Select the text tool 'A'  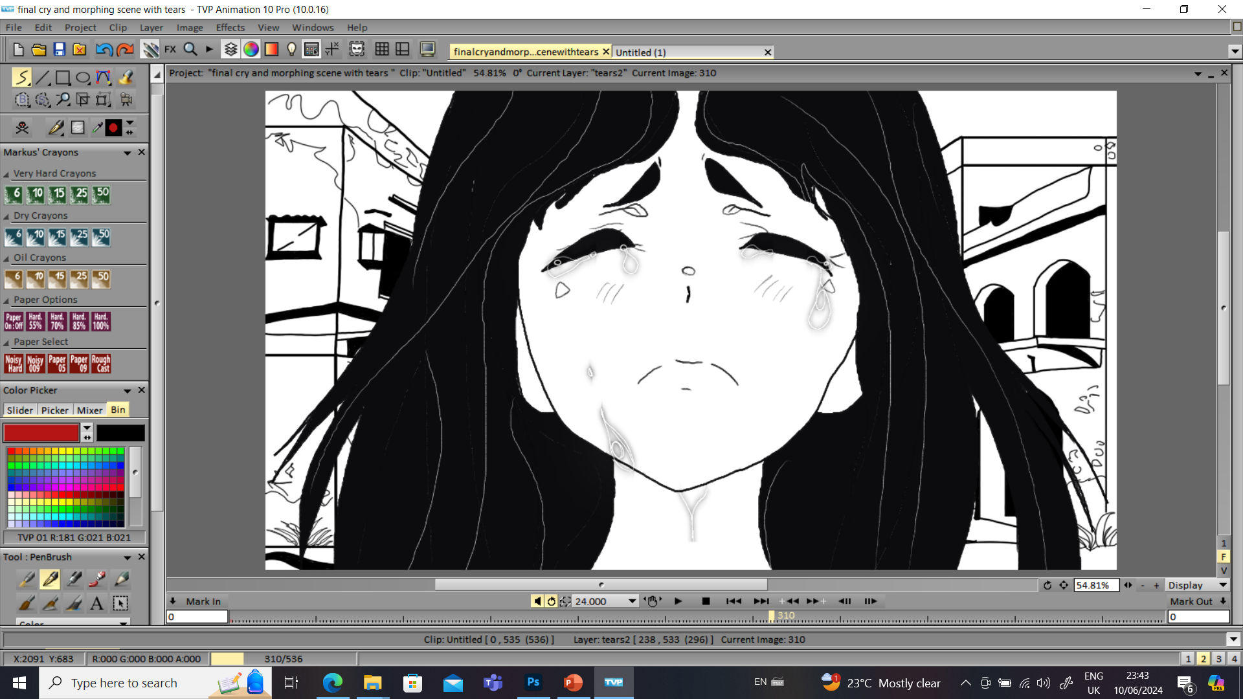pyautogui.click(x=96, y=603)
